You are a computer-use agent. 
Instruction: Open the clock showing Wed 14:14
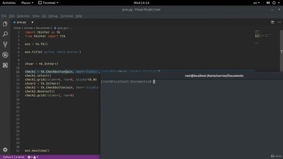click(141, 3)
